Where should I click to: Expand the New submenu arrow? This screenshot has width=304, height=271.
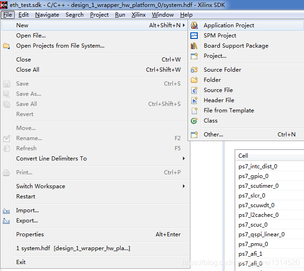tap(184, 25)
